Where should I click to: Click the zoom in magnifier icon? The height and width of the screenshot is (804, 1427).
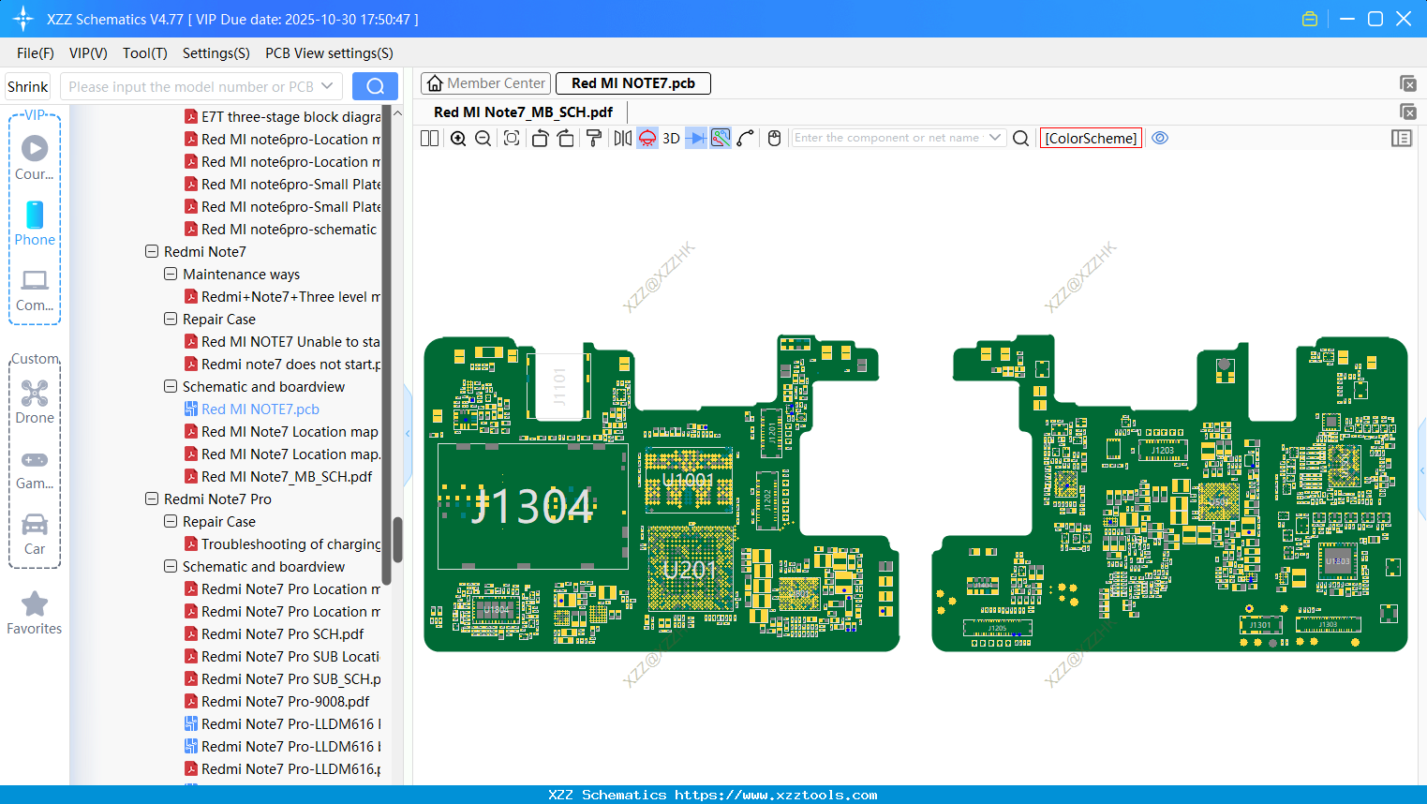point(458,139)
